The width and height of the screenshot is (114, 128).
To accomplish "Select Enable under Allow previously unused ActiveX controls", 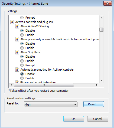I will click(22, 48).
